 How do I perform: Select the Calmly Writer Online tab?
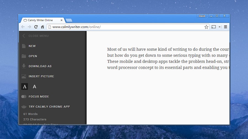42,20
